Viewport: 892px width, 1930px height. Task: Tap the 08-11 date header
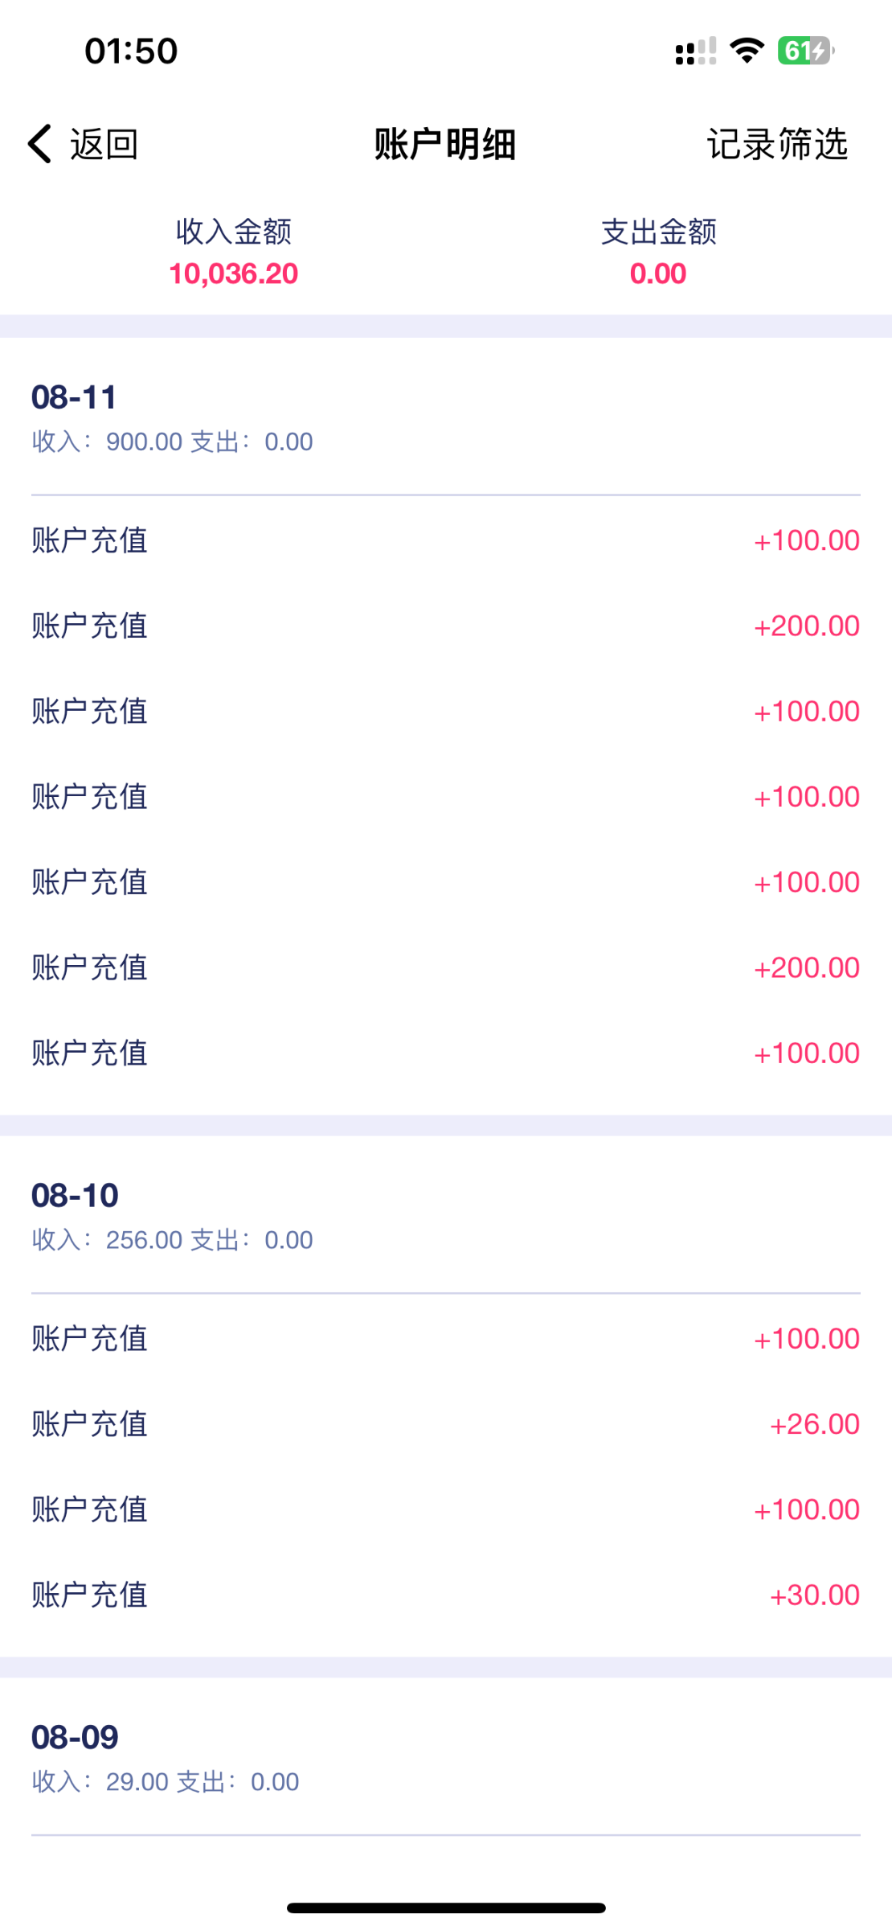click(75, 397)
